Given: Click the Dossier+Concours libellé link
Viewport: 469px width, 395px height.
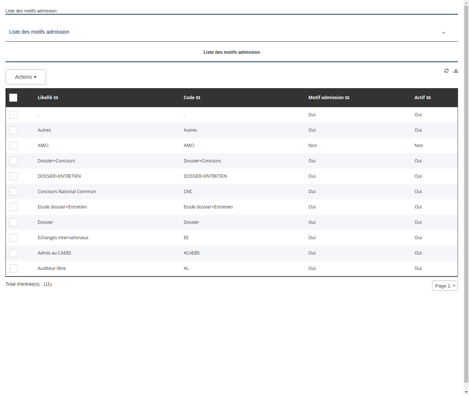Looking at the screenshot, I should point(56,161).
